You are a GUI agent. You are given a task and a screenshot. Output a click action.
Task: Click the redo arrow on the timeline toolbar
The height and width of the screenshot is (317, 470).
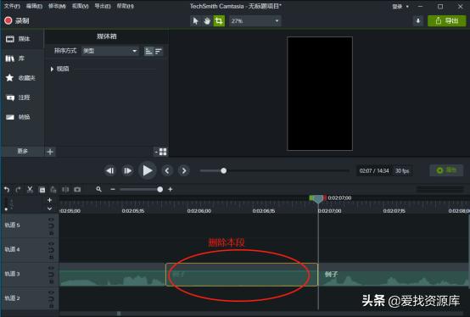pos(19,190)
